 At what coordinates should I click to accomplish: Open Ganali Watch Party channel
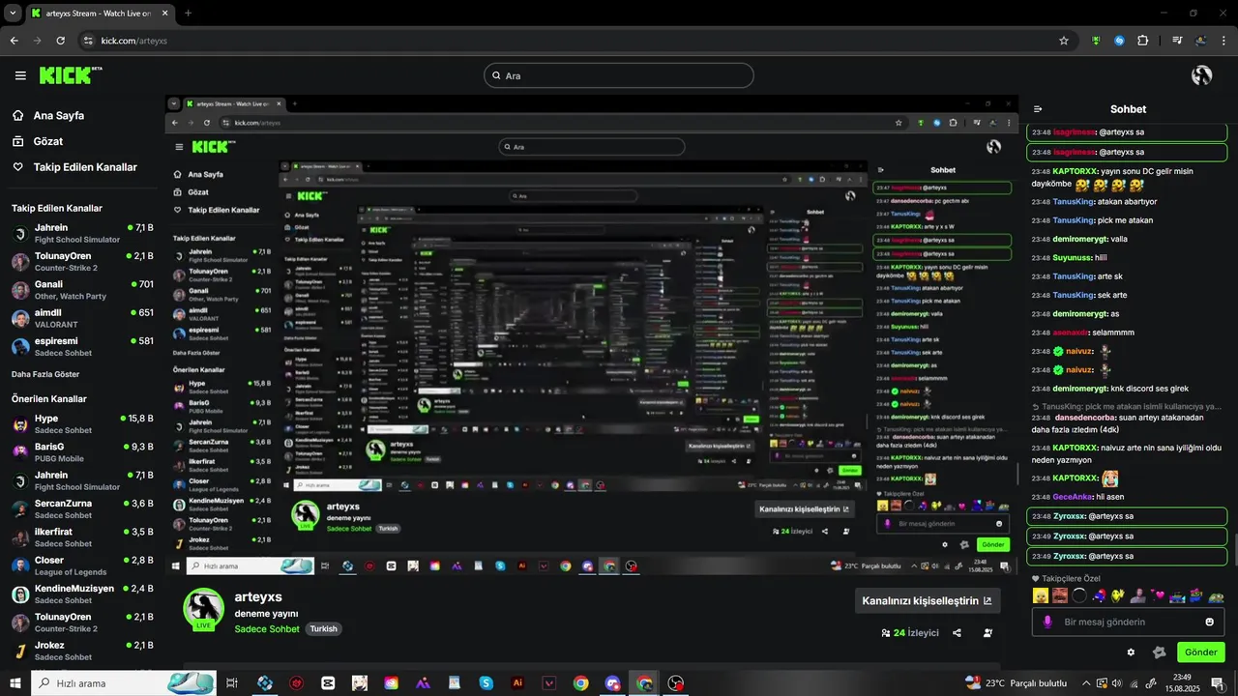tap(82, 290)
